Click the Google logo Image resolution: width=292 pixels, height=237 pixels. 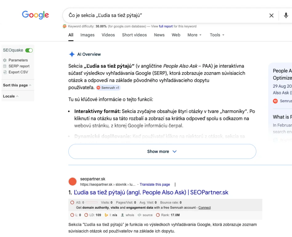tap(35, 15)
